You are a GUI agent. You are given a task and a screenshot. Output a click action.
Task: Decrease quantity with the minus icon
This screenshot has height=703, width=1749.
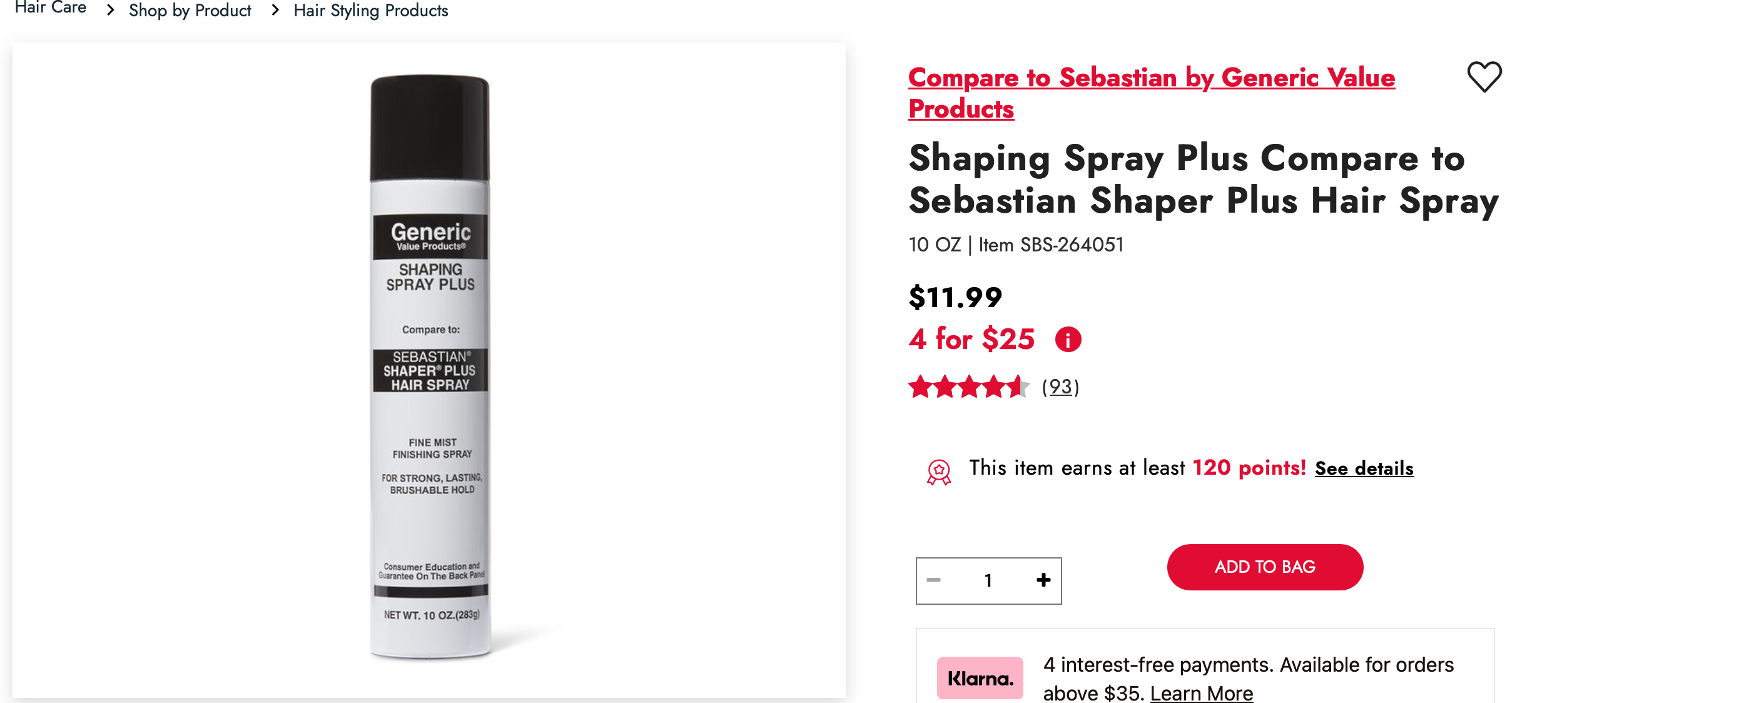[x=933, y=580]
